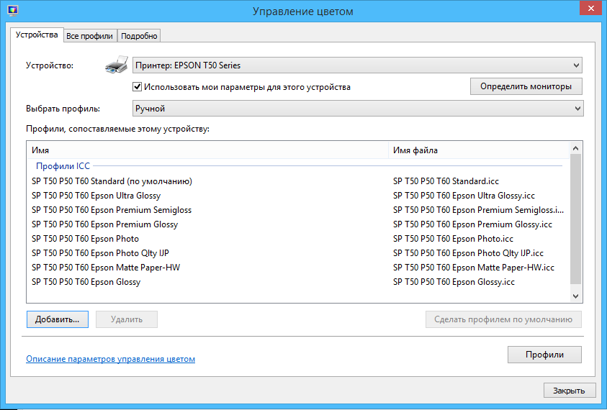Select profile 'SP T50 P50 T60 Epson Premium Glossy'
607x410 pixels.
click(x=105, y=224)
